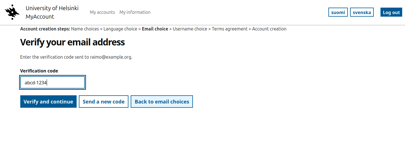
Task: Click the University of Helsinki MyAccount title
Action: (x=52, y=12)
